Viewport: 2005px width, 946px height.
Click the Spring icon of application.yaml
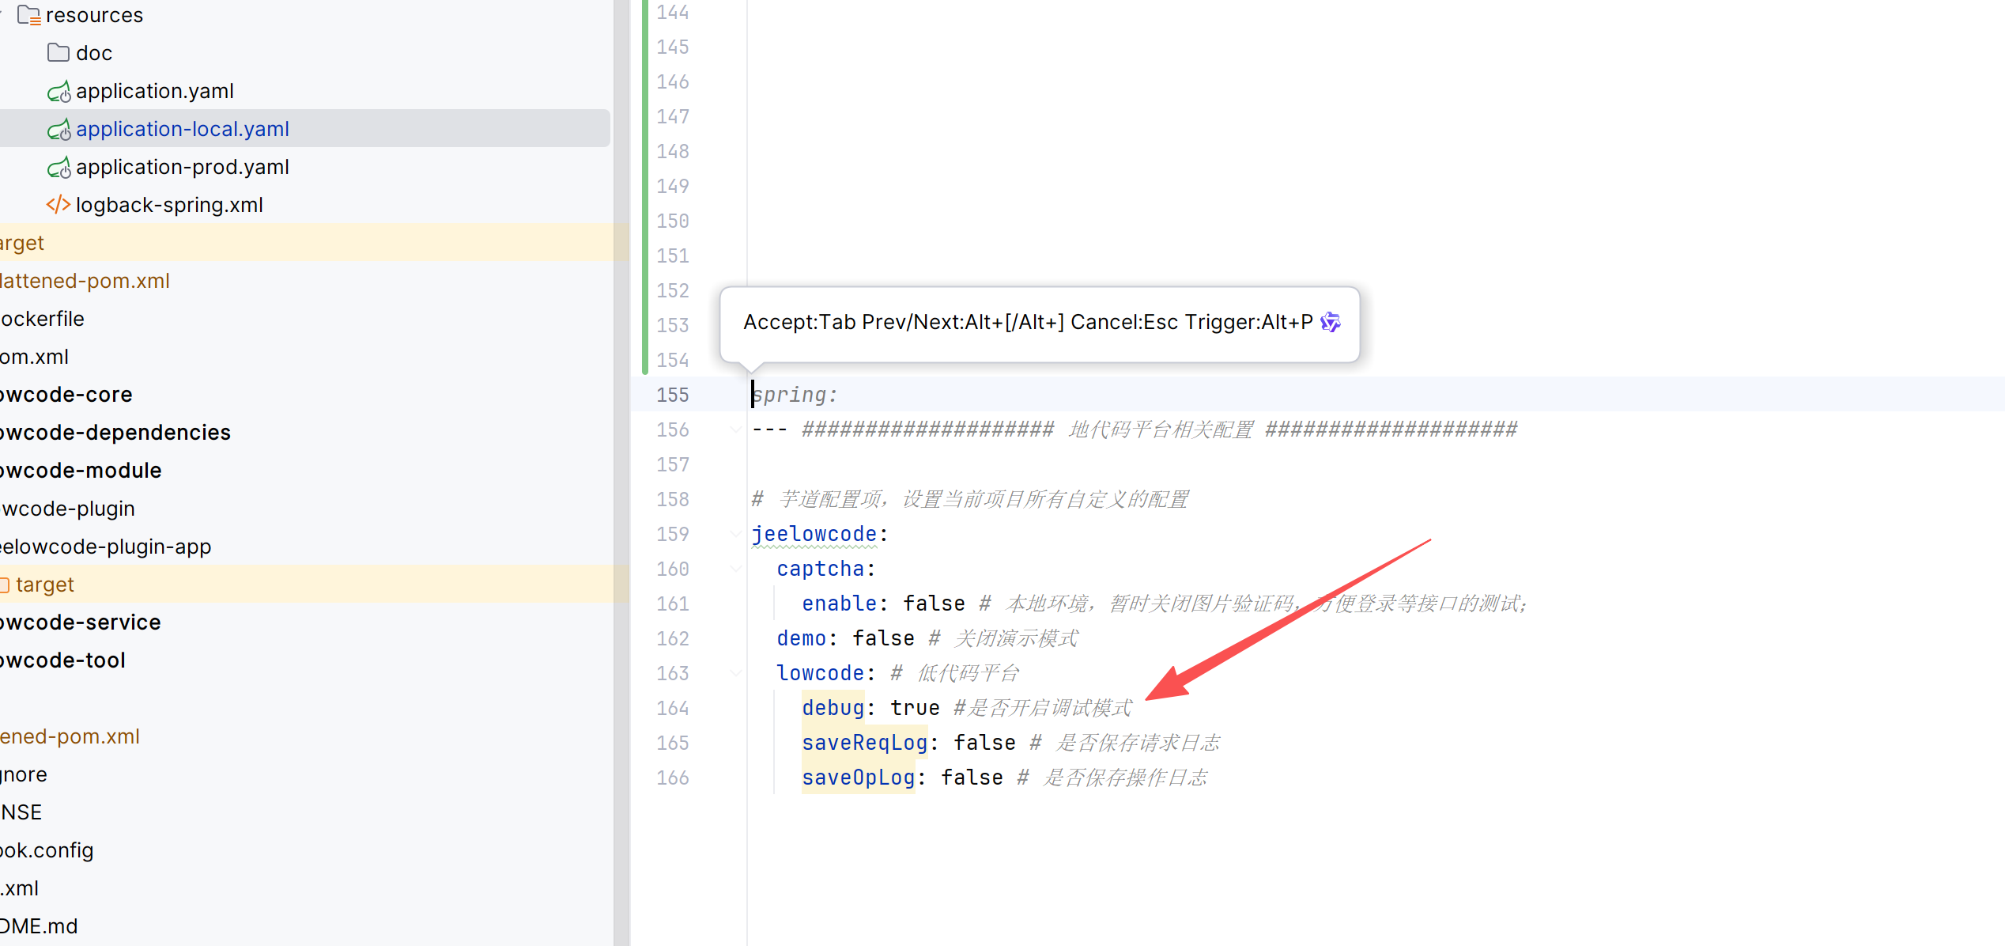pos(59,92)
